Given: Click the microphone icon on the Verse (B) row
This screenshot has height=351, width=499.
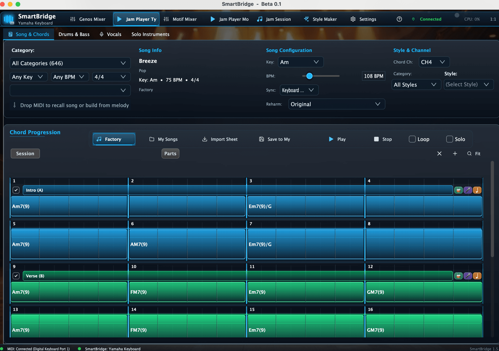Looking at the screenshot, I should pyautogui.click(x=468, y=276).
